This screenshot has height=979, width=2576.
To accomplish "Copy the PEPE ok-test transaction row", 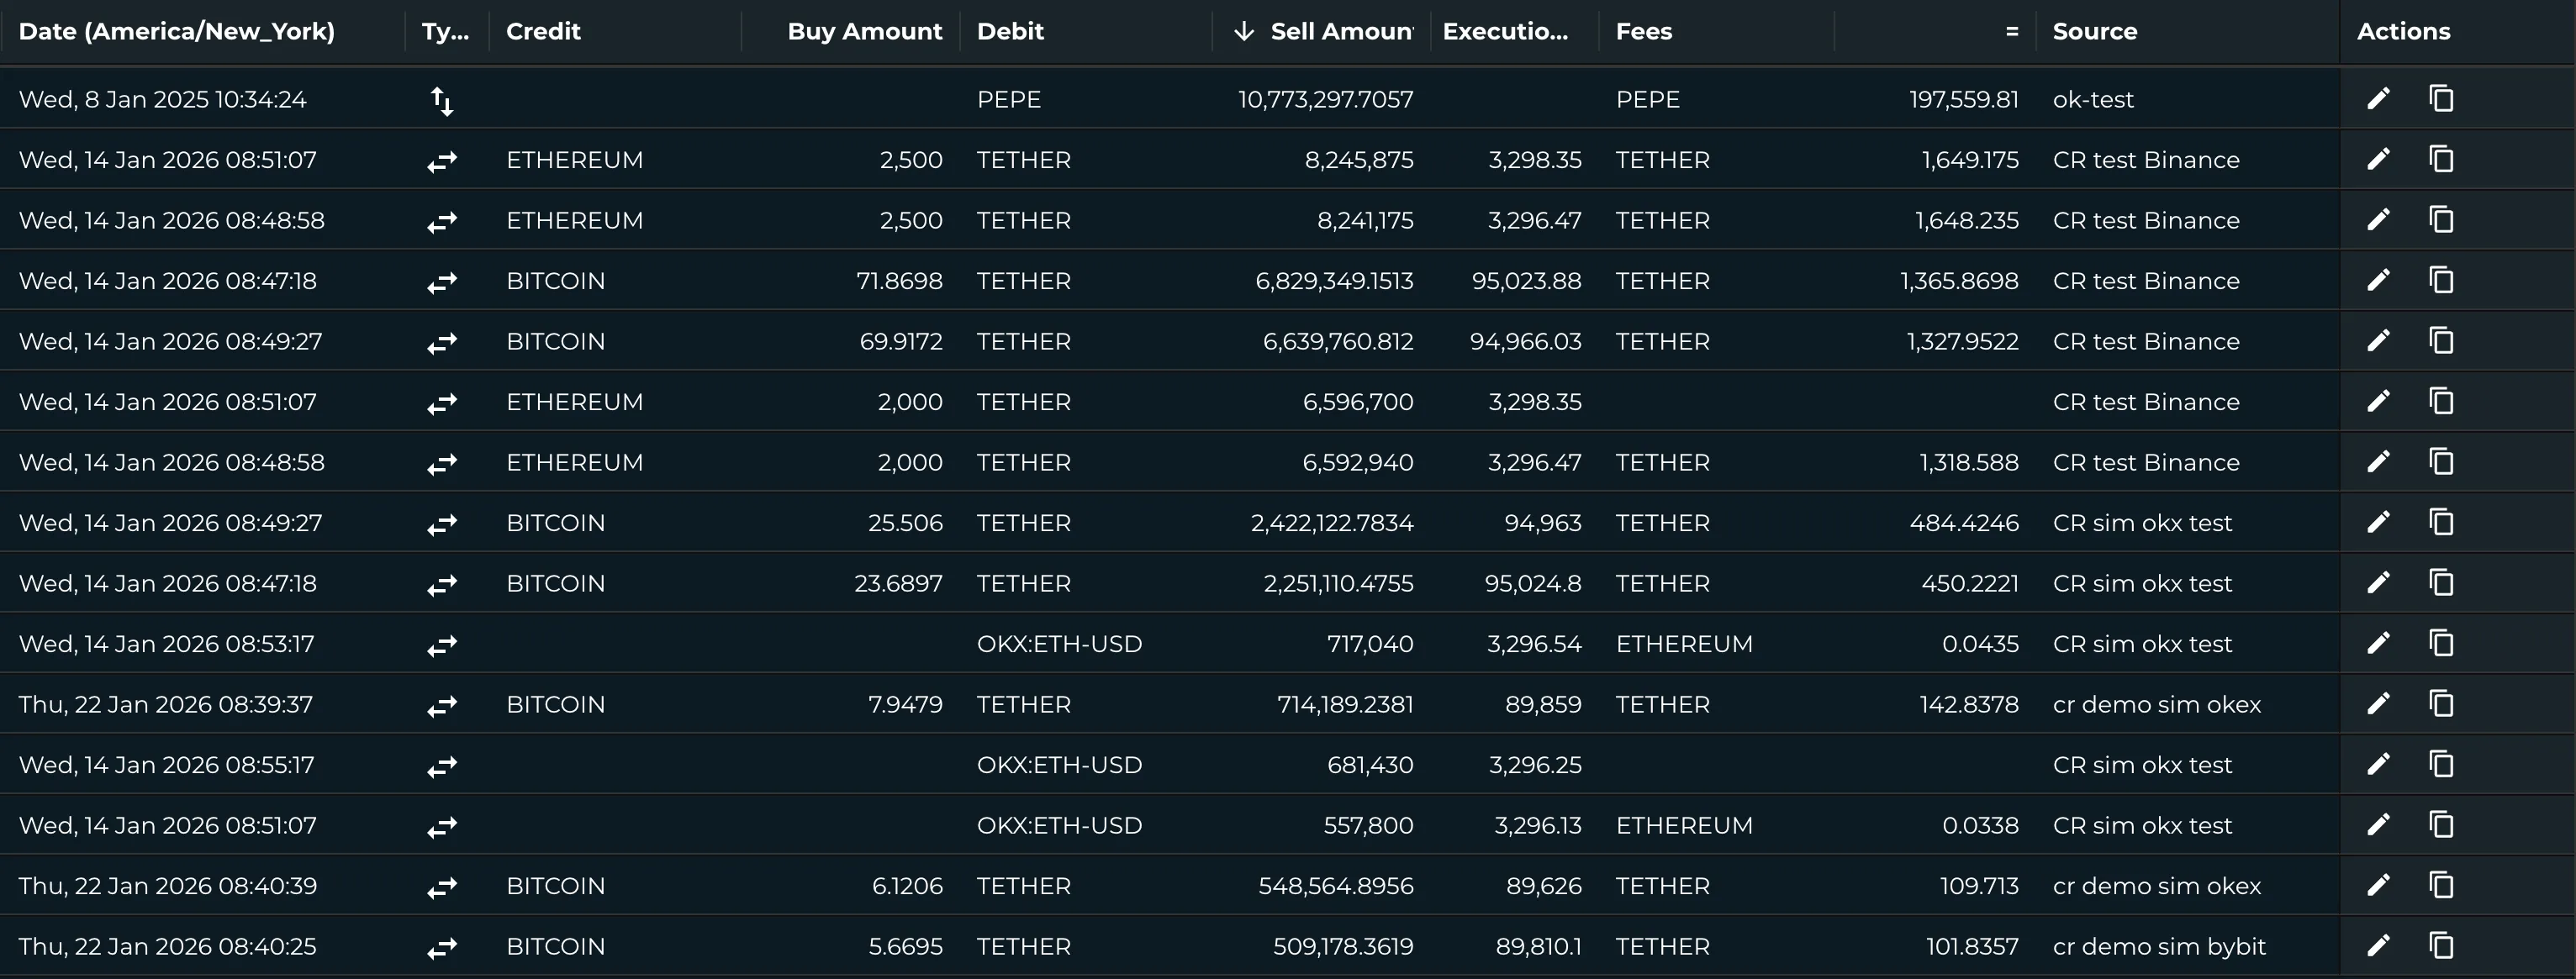I will click(x=2441, y=98).
